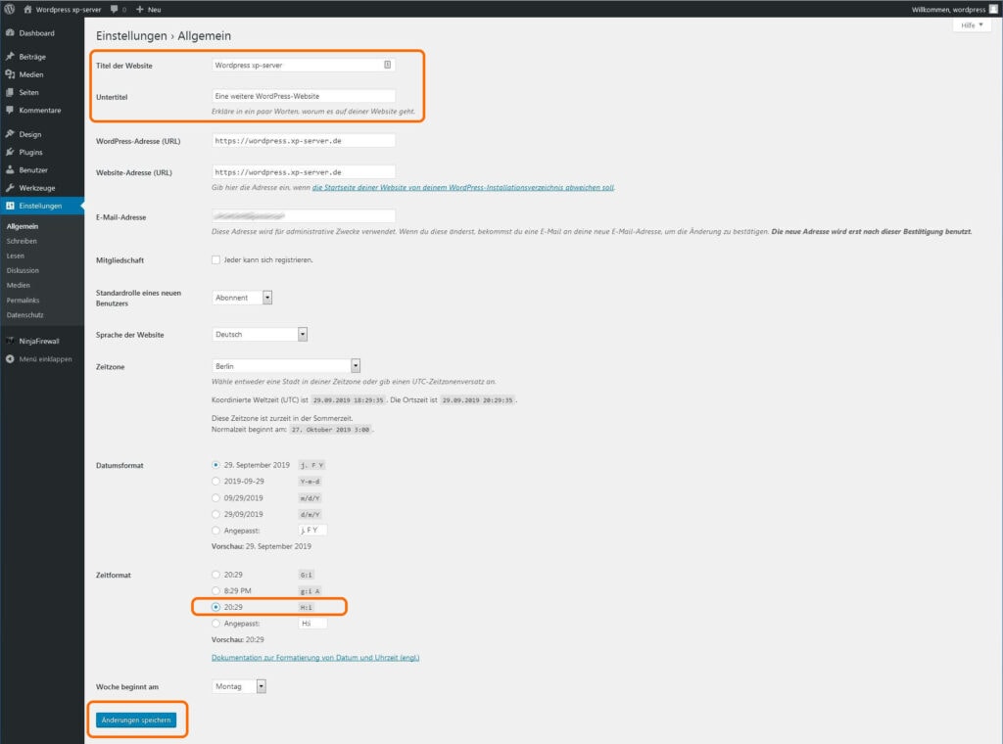Click the WordPress logo in admin bar
The image size is (1003, 744).
coord(10,9)
